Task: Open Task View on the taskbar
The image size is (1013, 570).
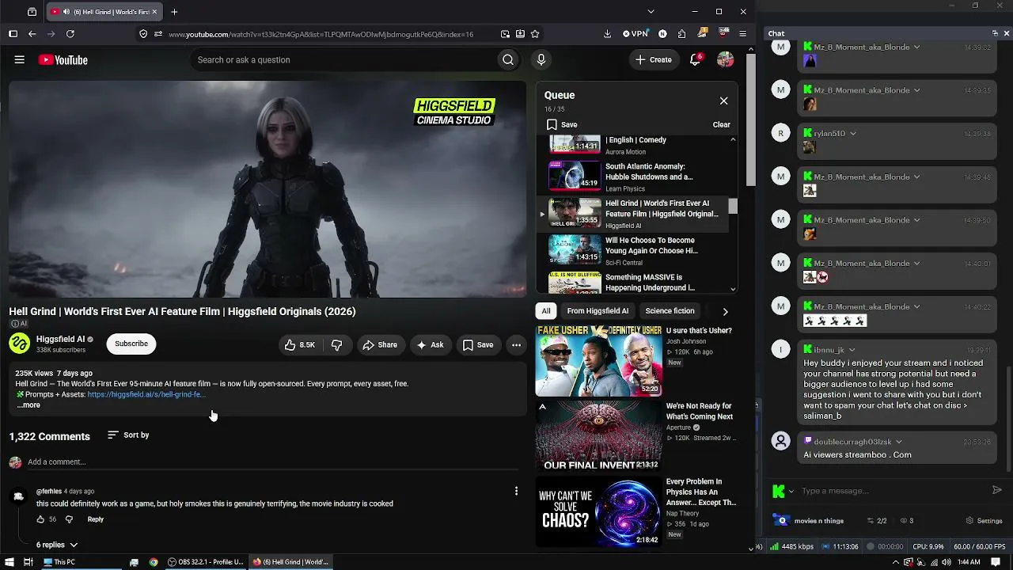Action: point(28,562)
